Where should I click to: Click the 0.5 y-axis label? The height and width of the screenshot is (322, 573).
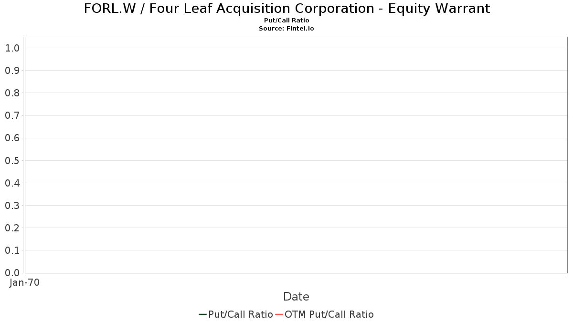click(12, 160)
